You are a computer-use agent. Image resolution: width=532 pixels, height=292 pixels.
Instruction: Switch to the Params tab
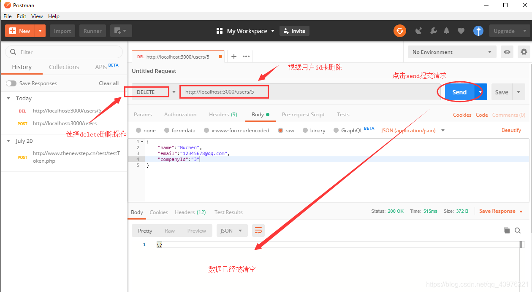pyautogui.click(x=143, y=115)
